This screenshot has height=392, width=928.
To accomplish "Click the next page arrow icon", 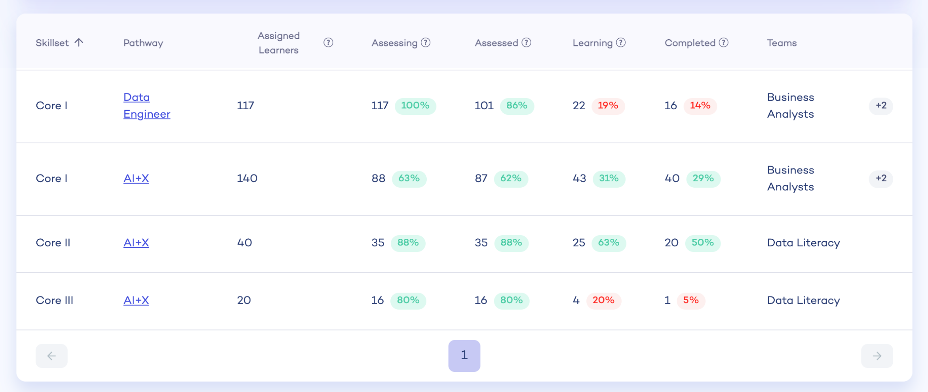I will coord(877,356).
